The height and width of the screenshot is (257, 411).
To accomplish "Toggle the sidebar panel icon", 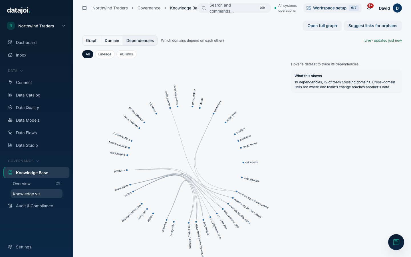I will [84, 8].
